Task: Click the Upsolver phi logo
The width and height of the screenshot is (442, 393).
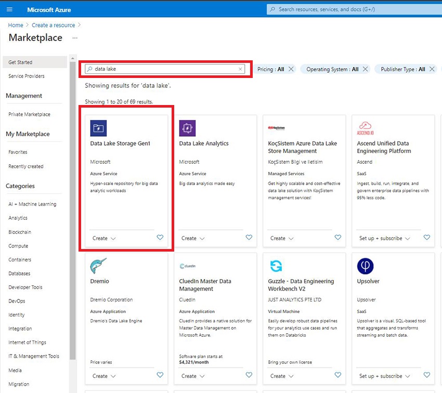Action: click(x=365, y=266)
